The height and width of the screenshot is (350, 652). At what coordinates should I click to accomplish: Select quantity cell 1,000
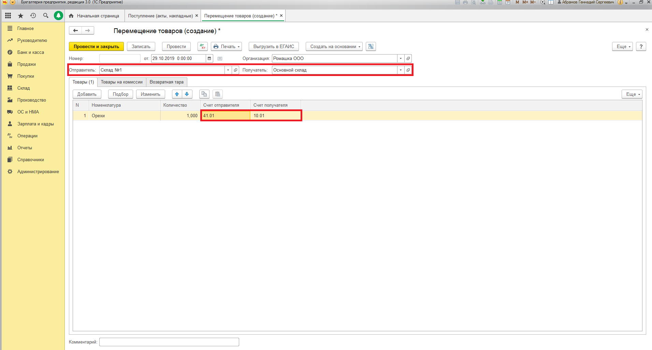(x=180, y=116)
